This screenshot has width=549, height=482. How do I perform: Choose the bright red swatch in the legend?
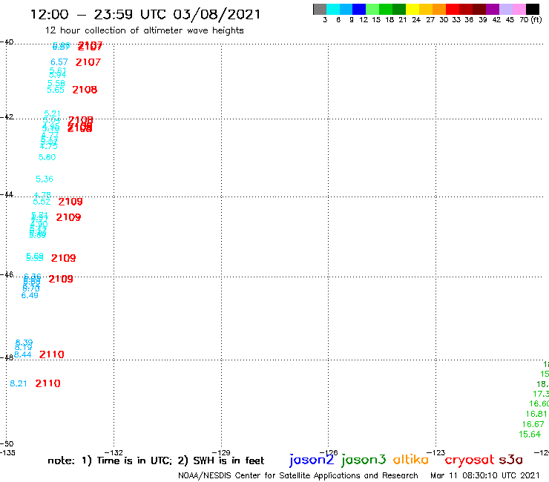(x=453, y=9)
